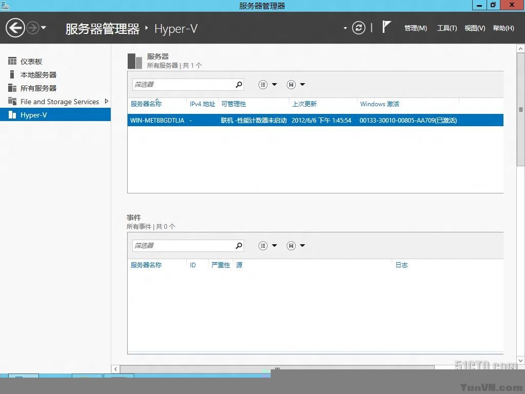Click the horizontal scrollbar left arrow
525x394 pixels.
point(115,369)
